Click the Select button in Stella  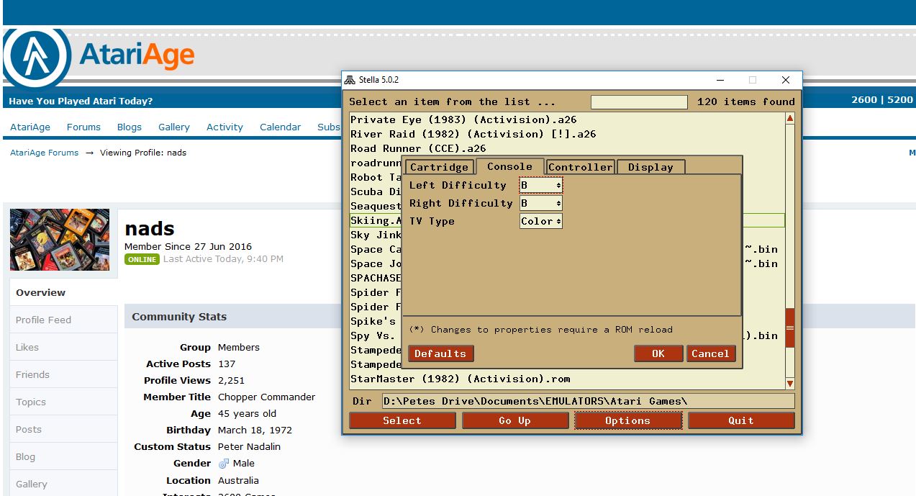(402, 420)
